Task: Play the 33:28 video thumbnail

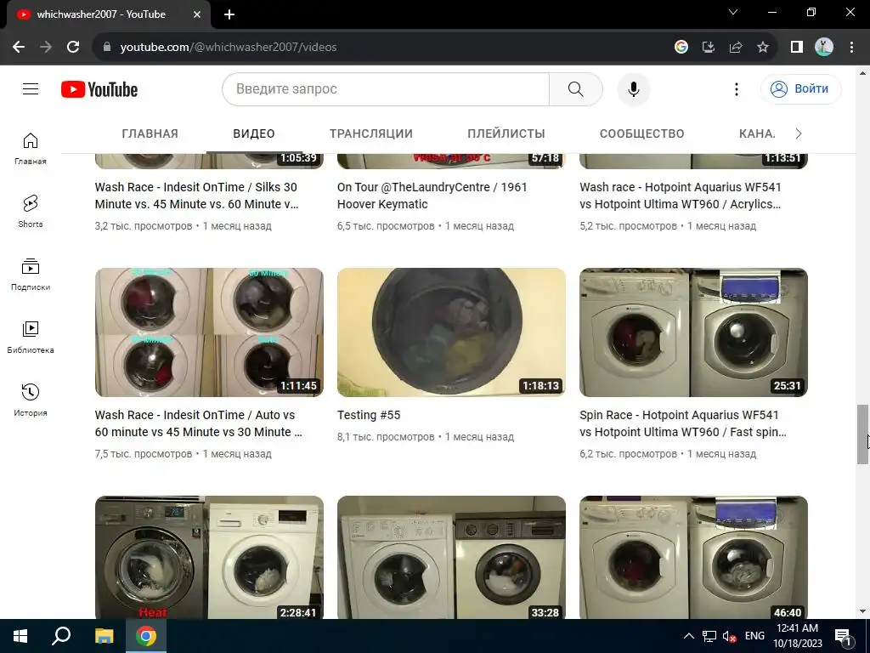Action: click(451, 558)
